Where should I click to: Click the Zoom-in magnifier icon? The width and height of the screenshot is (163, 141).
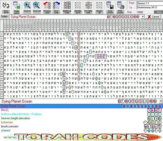point(27,5)
